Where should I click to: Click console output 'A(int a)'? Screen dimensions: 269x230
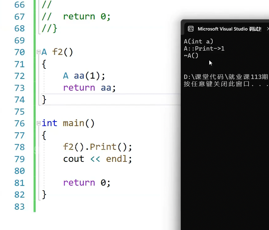coord(198,42)
